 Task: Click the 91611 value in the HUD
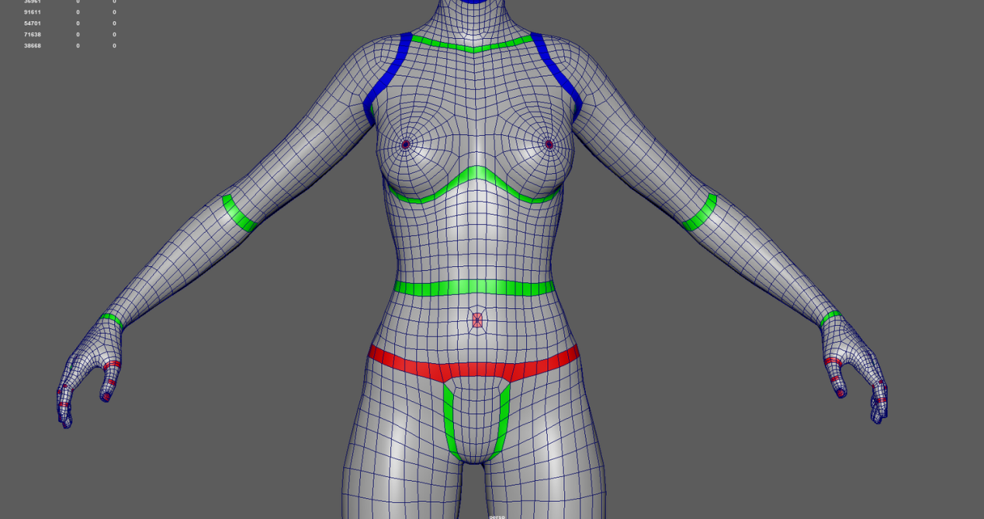33,12
